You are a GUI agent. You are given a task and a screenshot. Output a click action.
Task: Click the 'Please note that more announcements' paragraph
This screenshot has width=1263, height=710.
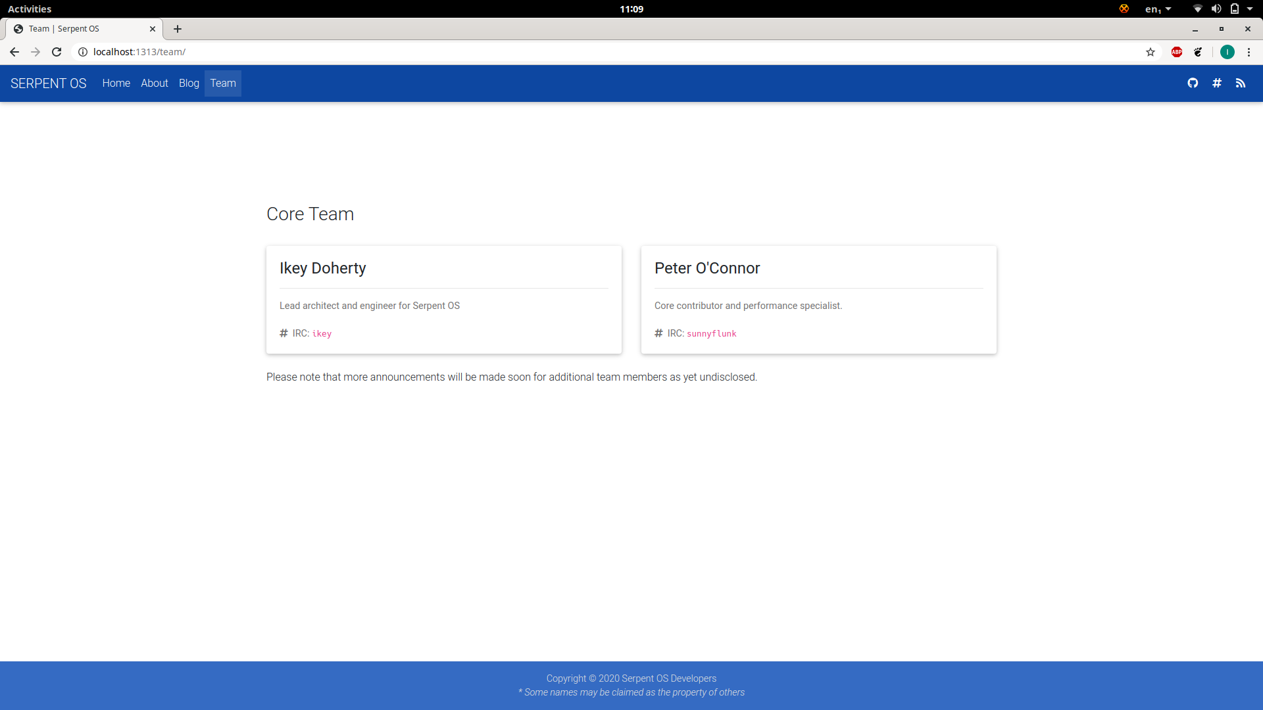[x=512, y=377]
